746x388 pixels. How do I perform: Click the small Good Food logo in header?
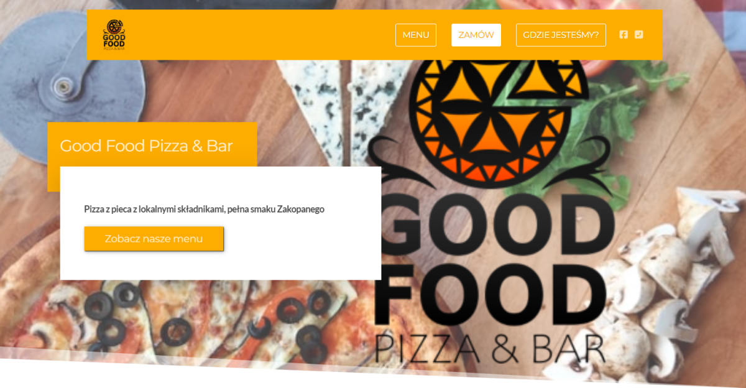point(114,35)
